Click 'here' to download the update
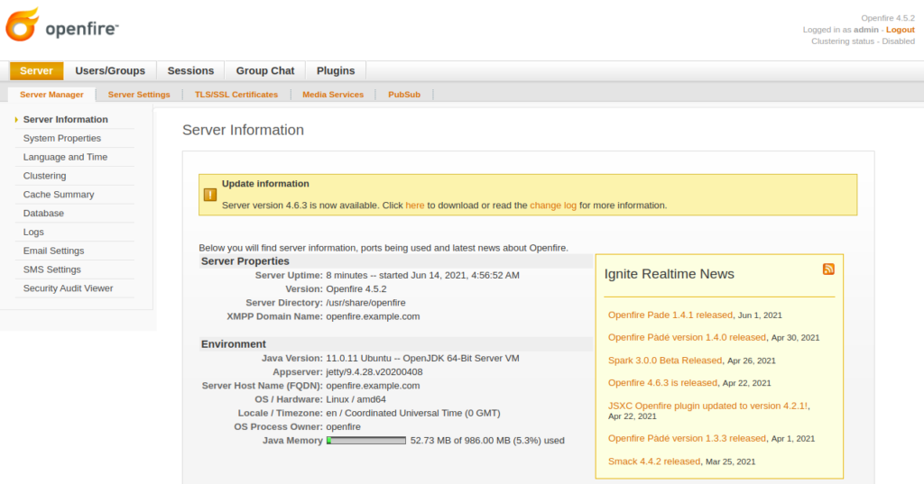924x484 pixels. coord(415,205)
